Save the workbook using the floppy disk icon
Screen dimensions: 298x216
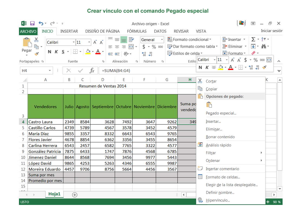[x=32, y=23]
